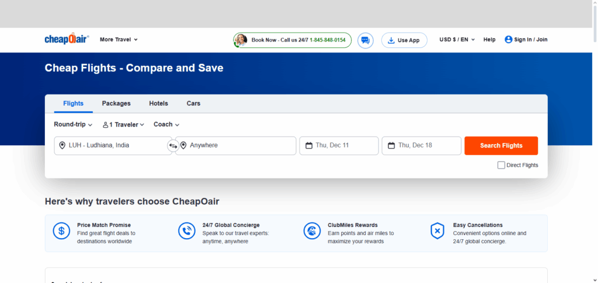598x283 pixels.
Task: Enable the Direct Flights checkbox
Action: pos(501,165)
